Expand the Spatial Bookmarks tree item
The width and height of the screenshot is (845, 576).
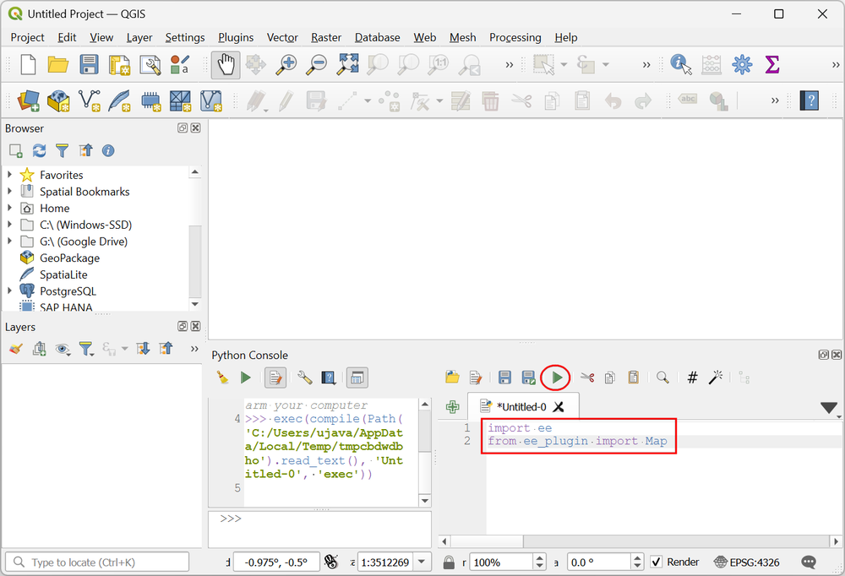[9, 191]
